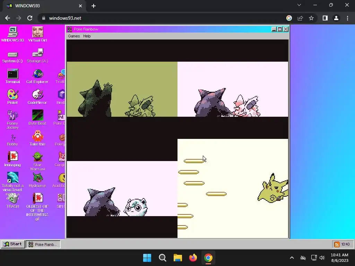The width and height of the screenshot is (355, 266).
Task: Toggle the Chrome side panel
Action: (325, 18)
